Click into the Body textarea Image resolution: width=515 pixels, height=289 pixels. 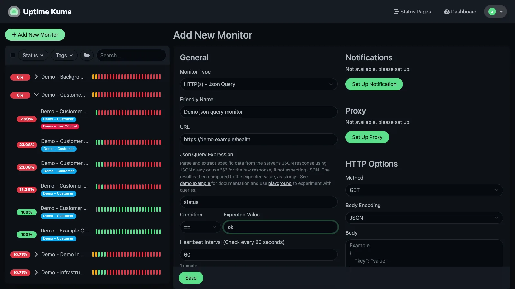[424, 253]
